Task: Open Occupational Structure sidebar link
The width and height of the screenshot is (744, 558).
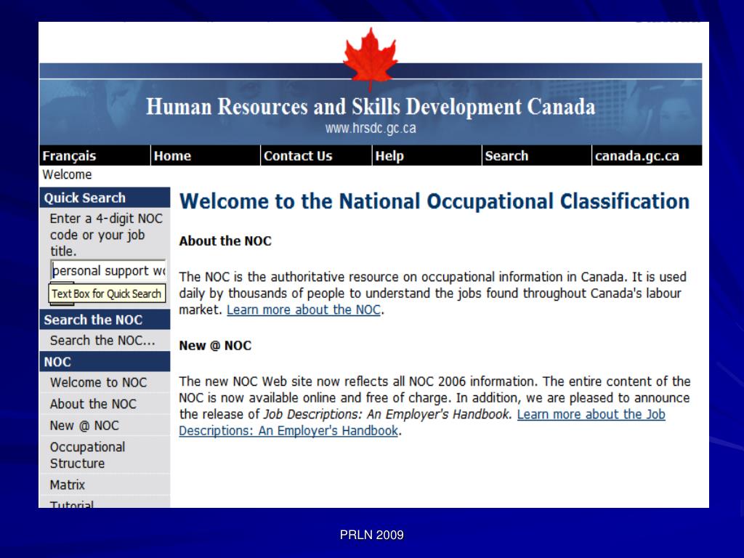Action: (87, 455)
